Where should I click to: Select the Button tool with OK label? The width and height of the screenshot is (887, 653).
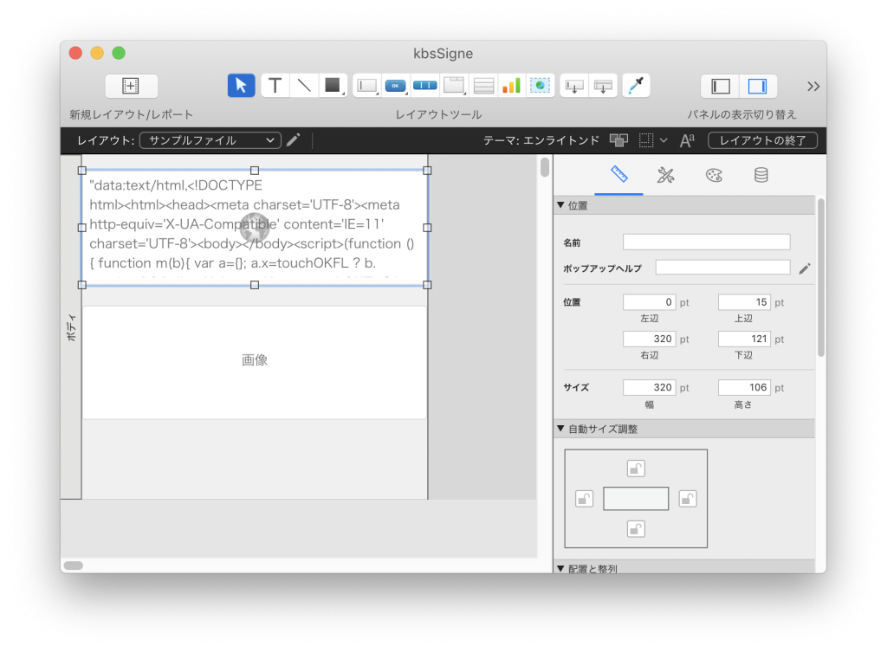(x=395, y=86)
